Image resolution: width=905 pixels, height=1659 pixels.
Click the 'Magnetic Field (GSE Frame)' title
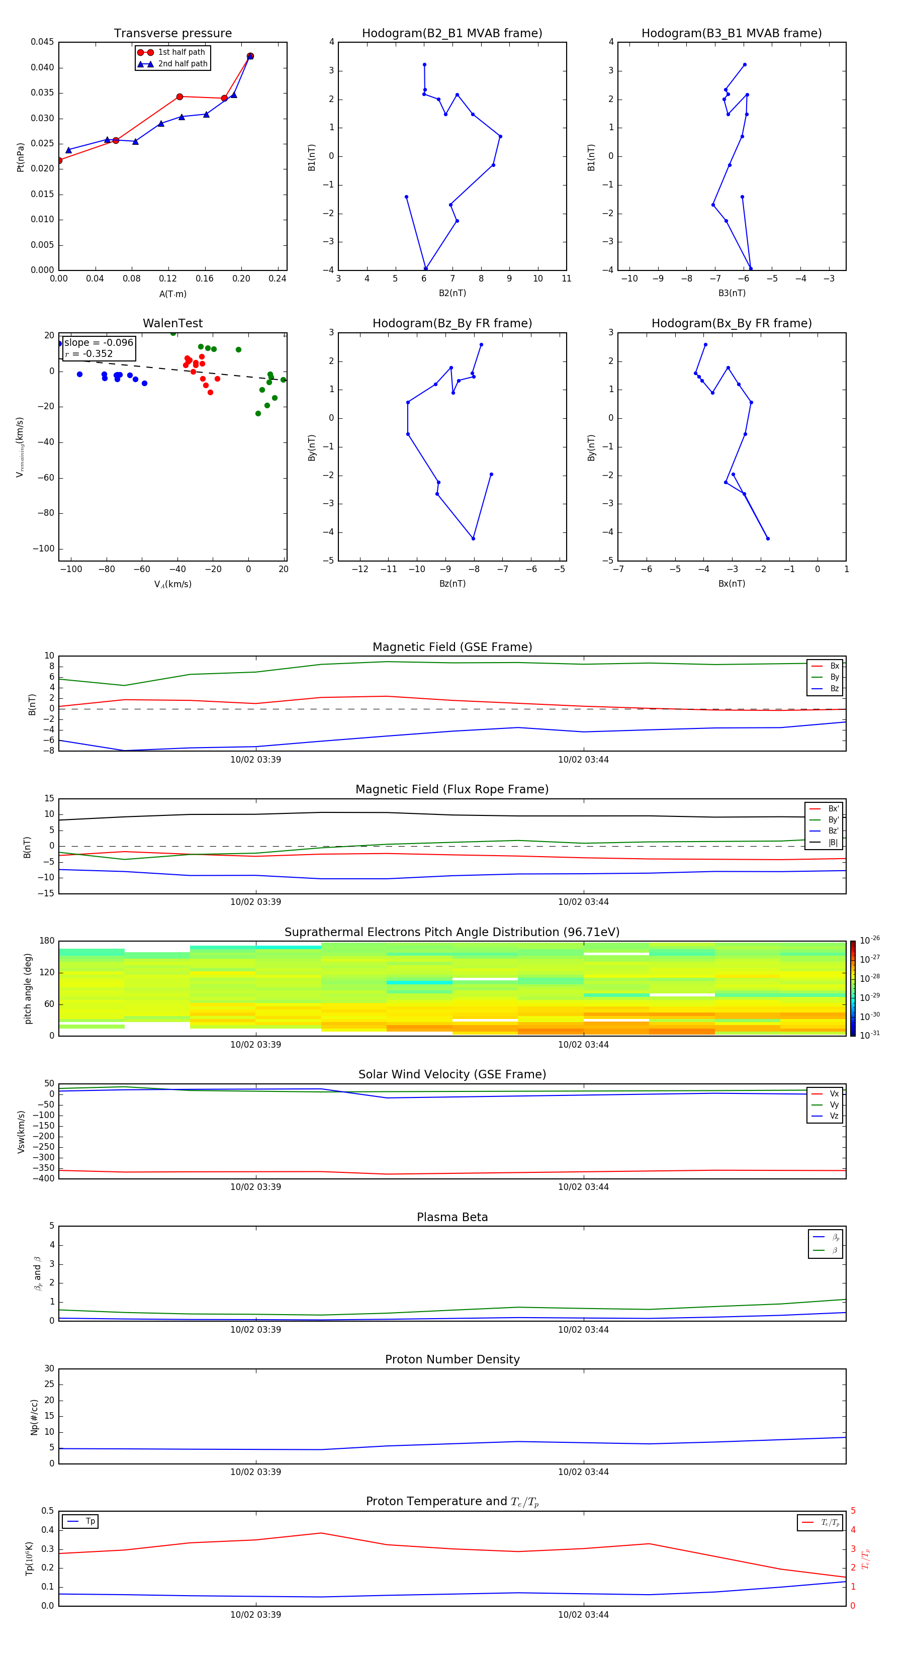click(x=452, y=647)
